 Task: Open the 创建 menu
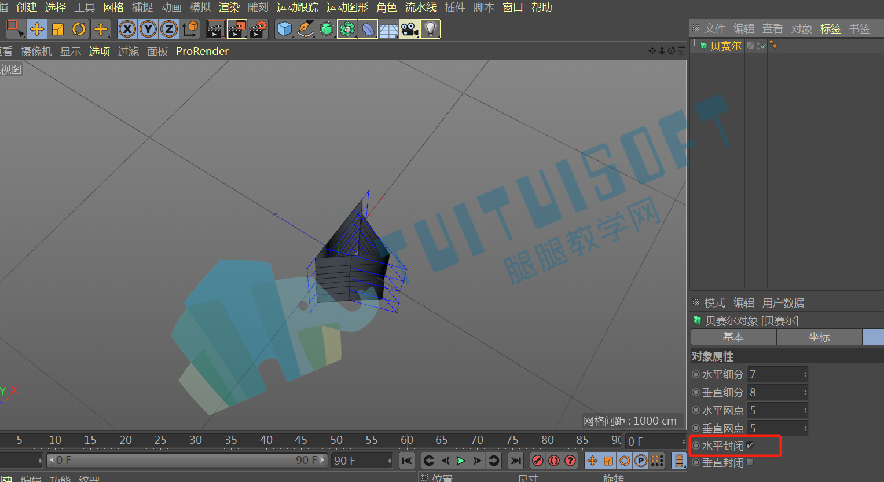[x=27, y=8]
